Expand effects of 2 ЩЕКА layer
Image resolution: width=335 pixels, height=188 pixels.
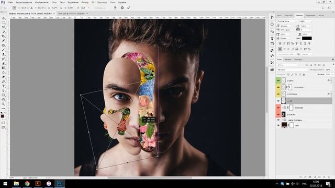click(331, 80)
